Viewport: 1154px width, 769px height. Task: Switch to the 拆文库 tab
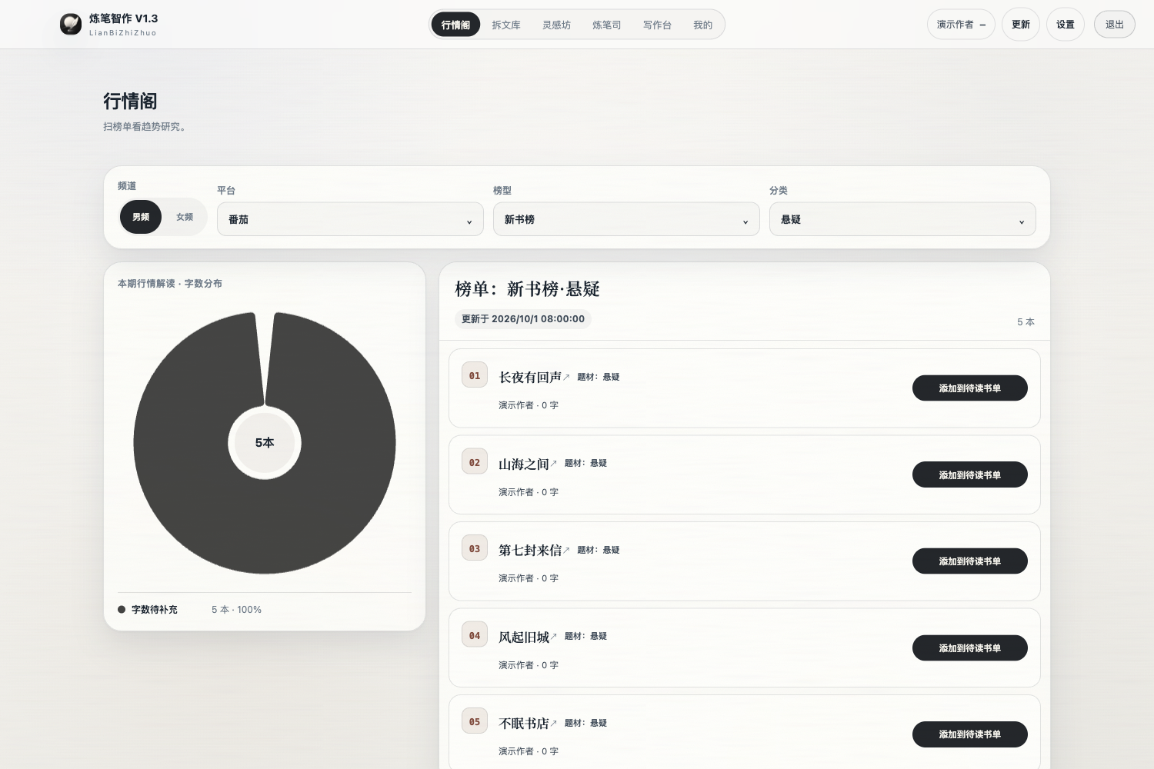point(506,25)
